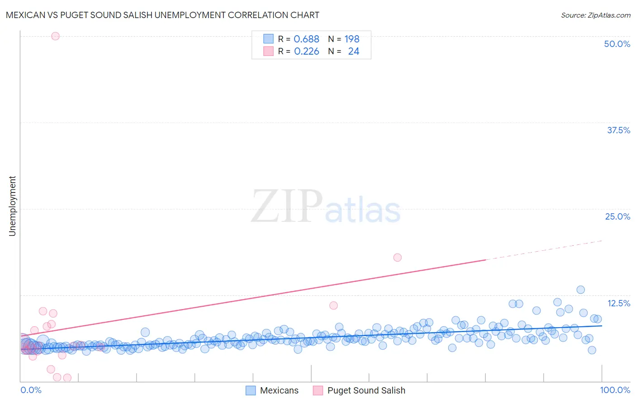Click the 37.5% y-axis label

[618, 130]
